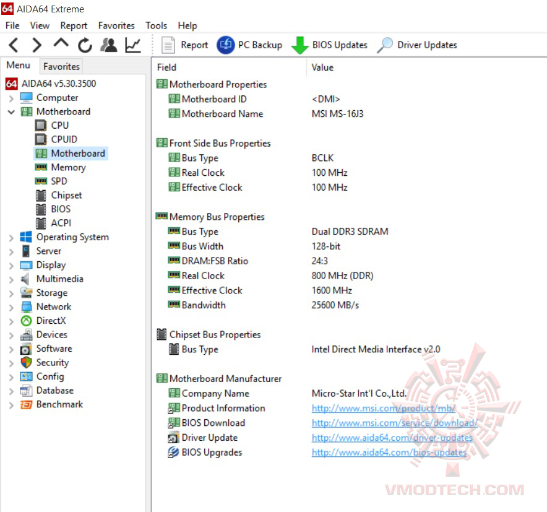Move up one level with the up arrow icon
This screenshot has height=512, width=547.
point(61,44)
